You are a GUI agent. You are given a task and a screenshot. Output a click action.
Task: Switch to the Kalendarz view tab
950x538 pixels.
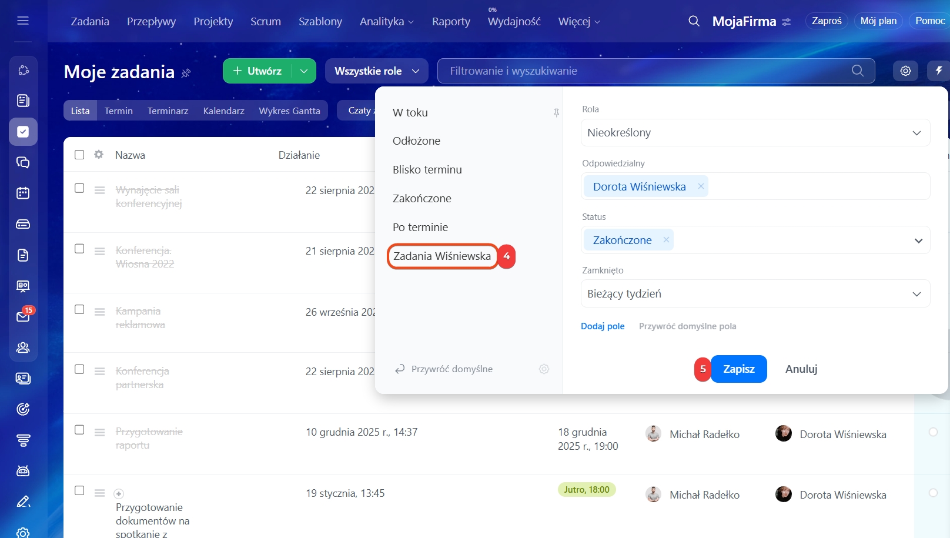(x=223, y=111)
